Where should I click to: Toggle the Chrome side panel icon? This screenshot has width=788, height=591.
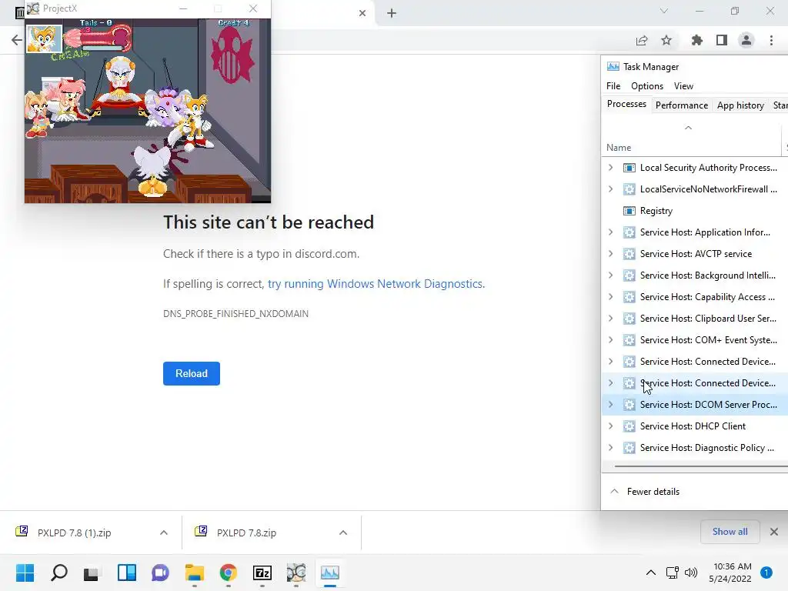click(722, 40)
